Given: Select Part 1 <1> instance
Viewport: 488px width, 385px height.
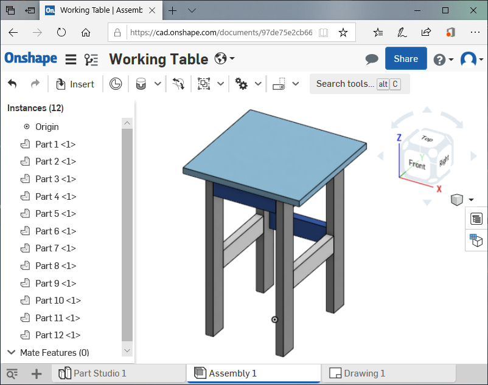Looking at the screenshot, I should tap(48, 145).
